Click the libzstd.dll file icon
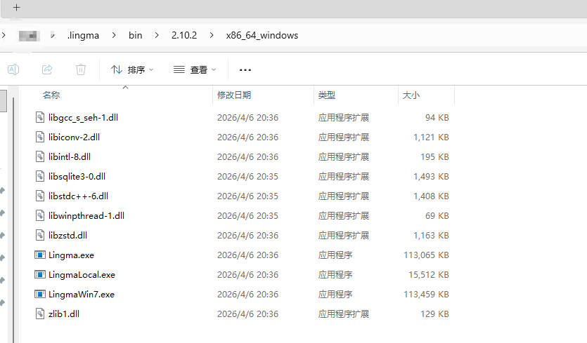The height and width of the screenshot is (343, 587). point(40,236)
